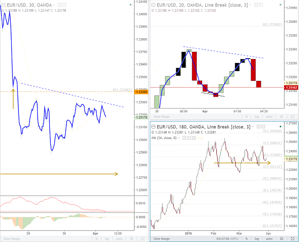Open Date Range on the EUR/USD 180 chart
The image size is (299, 242).
pos(162,239)
